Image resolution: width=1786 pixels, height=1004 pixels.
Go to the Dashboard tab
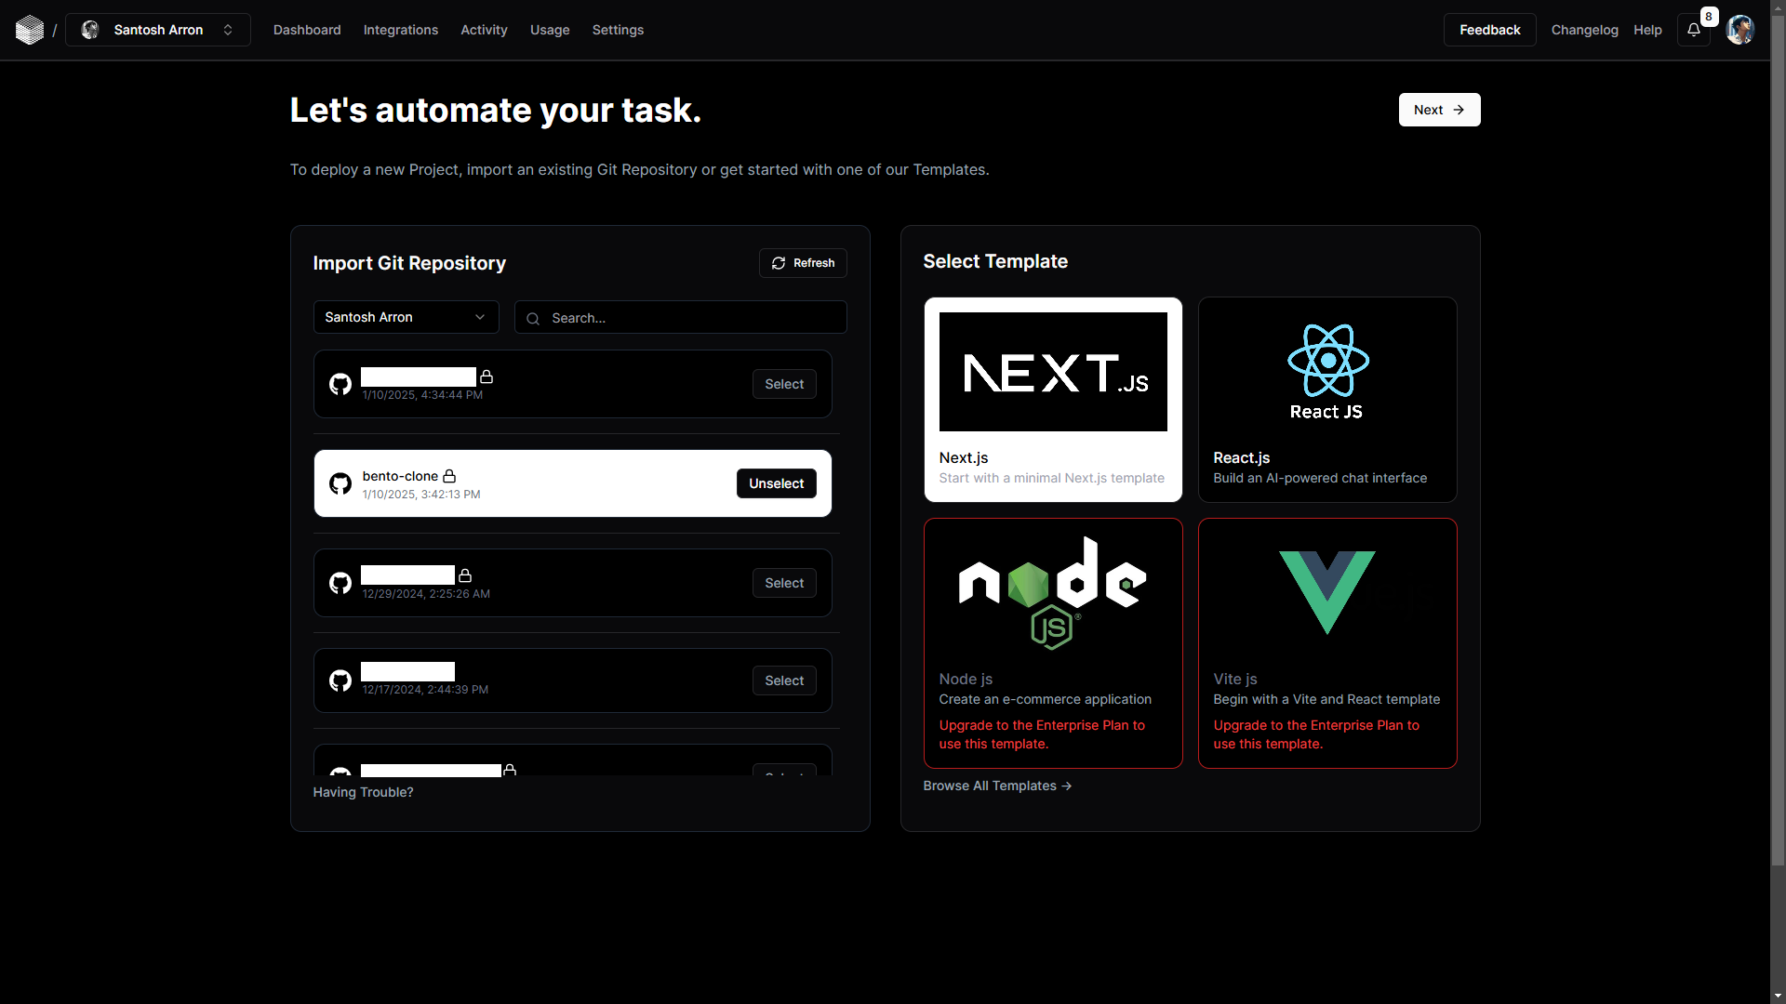pyautogui.click(x=307, y=30)
